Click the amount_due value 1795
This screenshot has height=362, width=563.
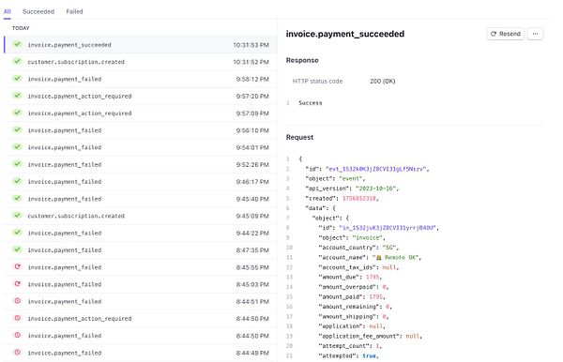(x=373, y=277)
